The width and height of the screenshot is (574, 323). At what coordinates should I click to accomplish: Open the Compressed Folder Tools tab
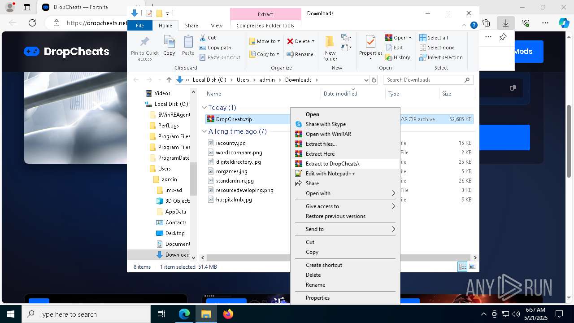pyautogui.click(x=265, y=26)
